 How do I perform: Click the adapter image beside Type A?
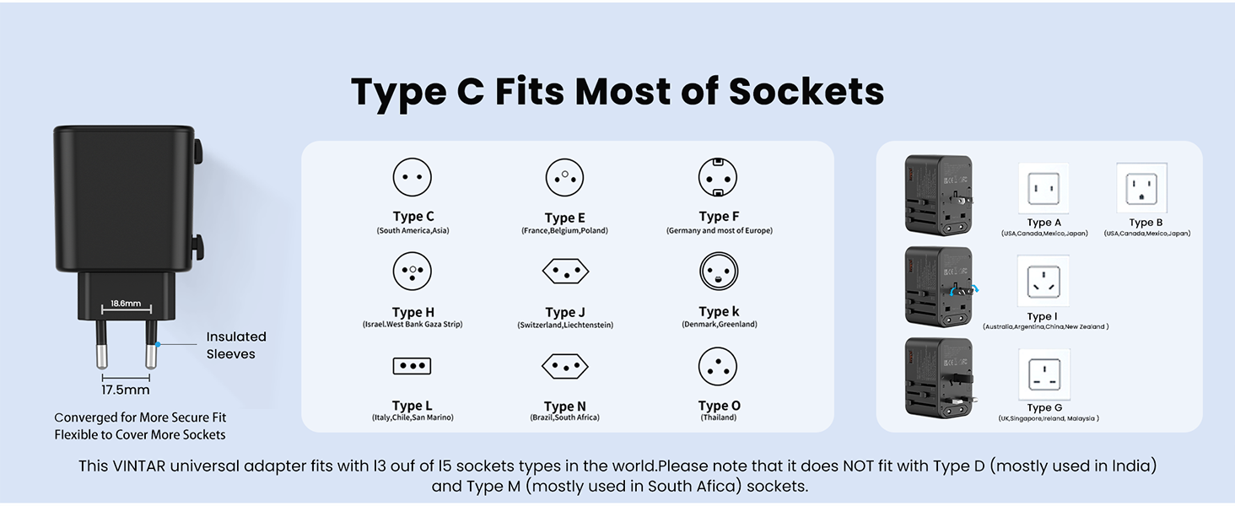pos(939,194)
